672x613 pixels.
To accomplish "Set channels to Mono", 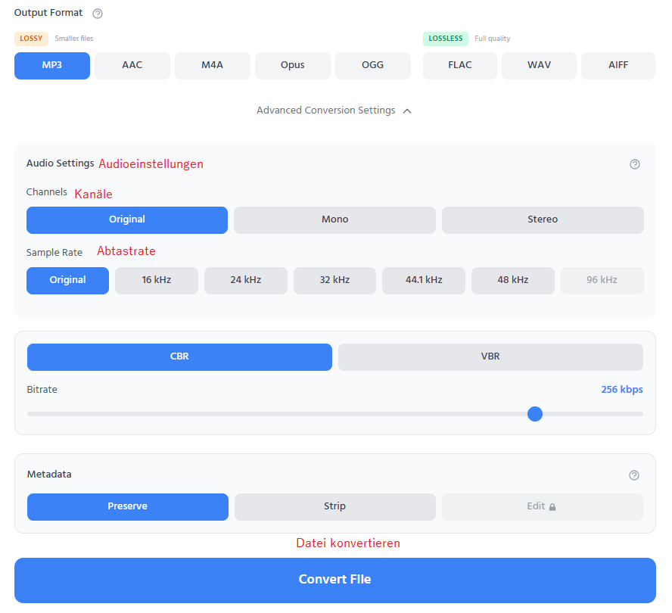I will point(334,219).
